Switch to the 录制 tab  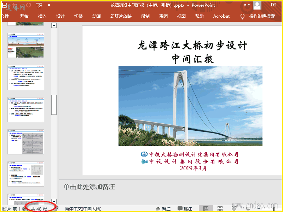[x=145, y=16]
